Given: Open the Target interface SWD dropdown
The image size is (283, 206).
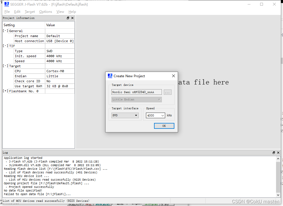Looking at the screenshot, I should pyautogui.click(x=125, y=115).
